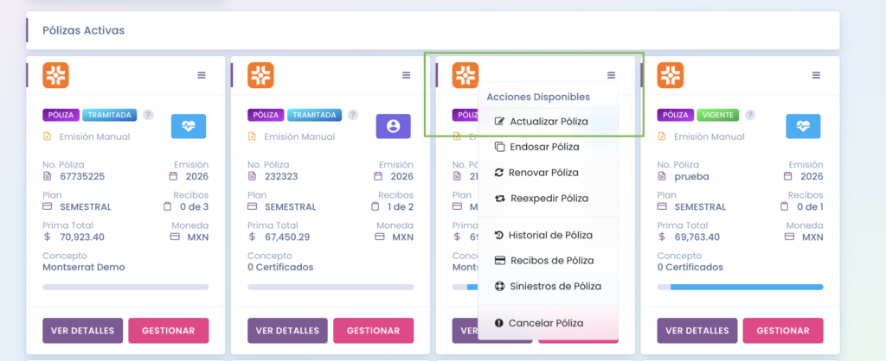Click Recibos value 1 de 2
886x361 pixels.
tap(400, 206)
